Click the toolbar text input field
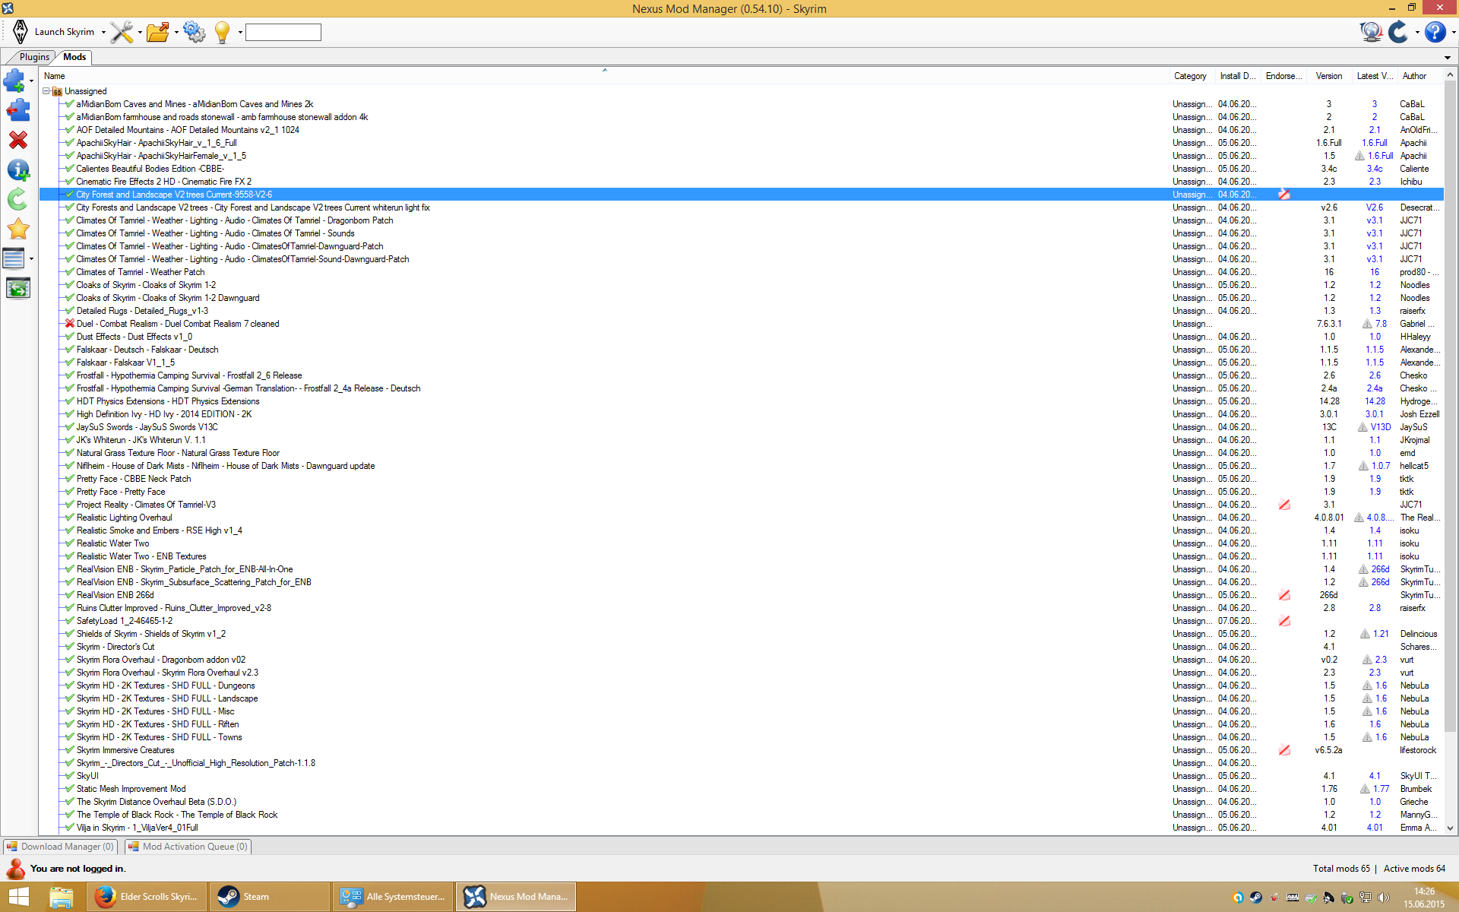The image size is (1459, 912). coord(283,32)
